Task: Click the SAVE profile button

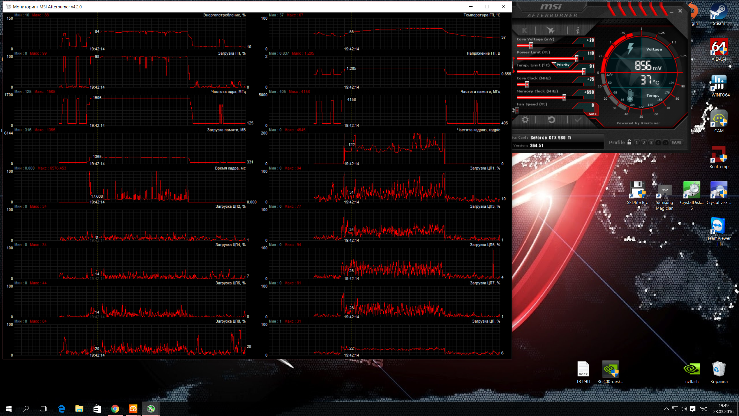Action: (x=676, y=142)
